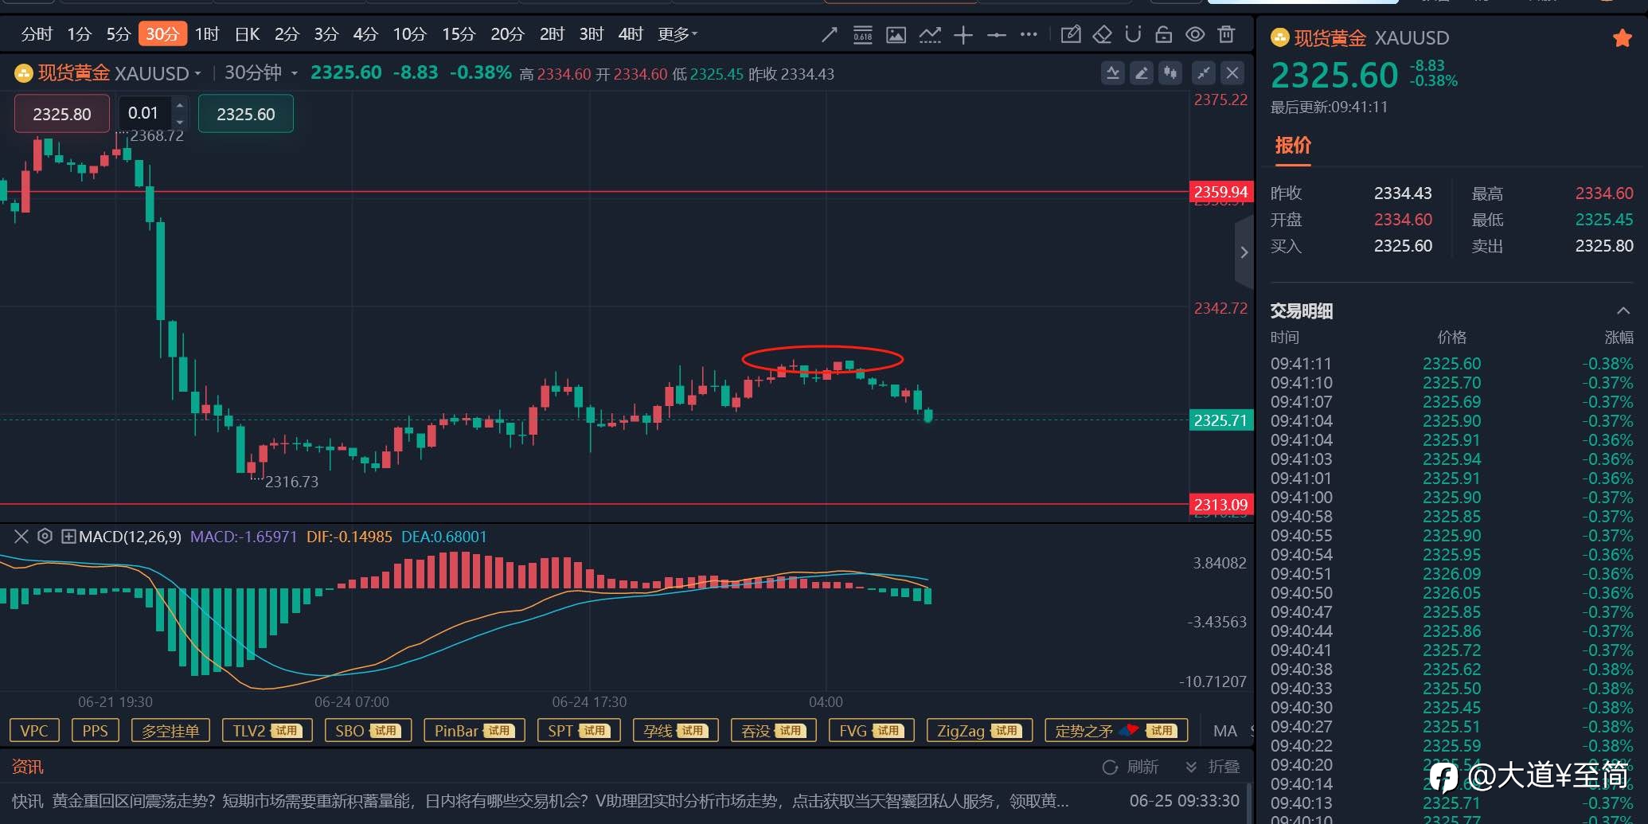The image size is (1648, 824).
Task: Activate the magnet snap tool
Action: coord(1133,34)
